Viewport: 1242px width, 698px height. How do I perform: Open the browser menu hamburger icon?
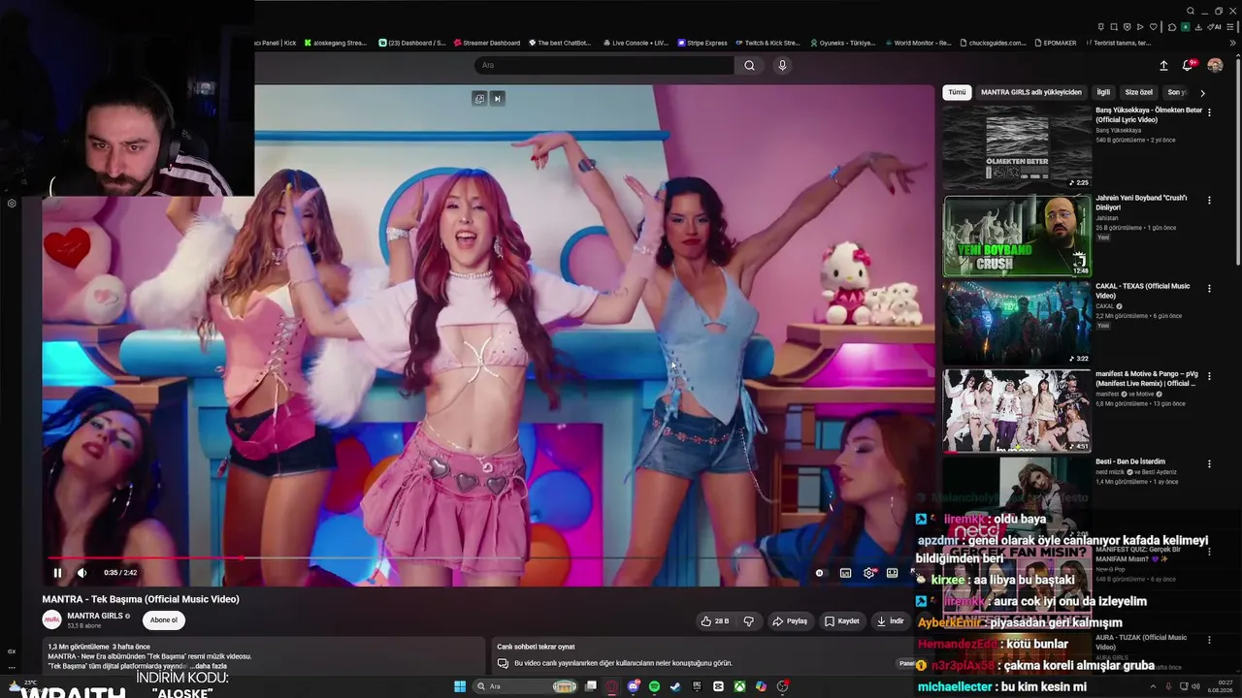pos(1229,27)
